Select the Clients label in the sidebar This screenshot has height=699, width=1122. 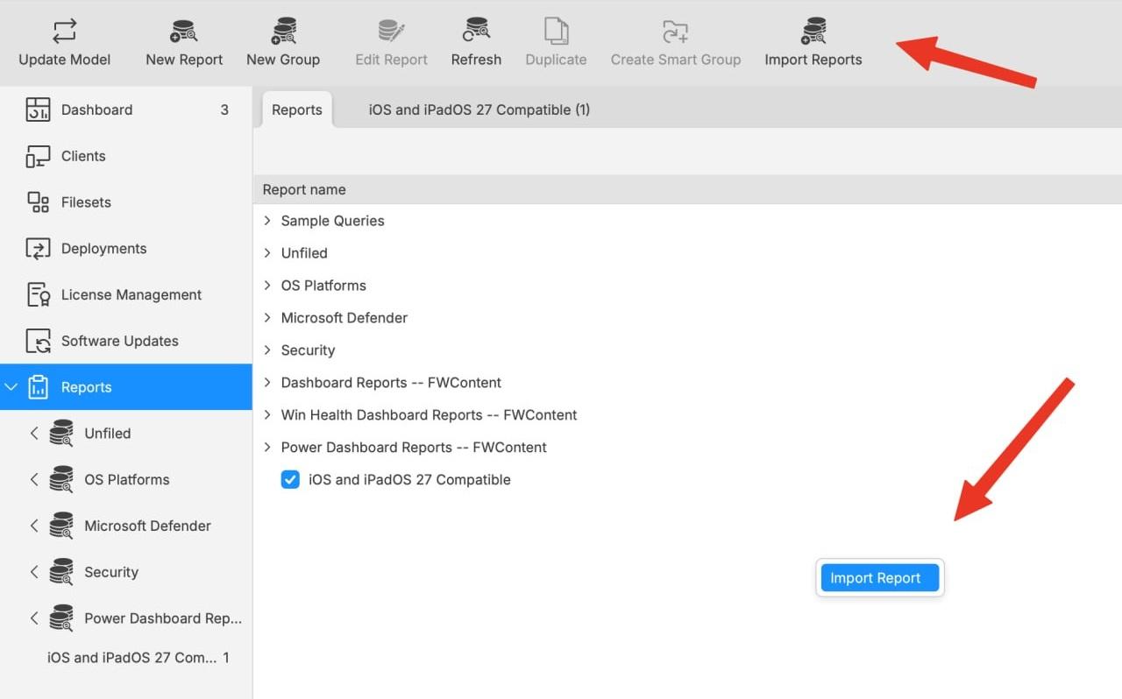[83, 157]
